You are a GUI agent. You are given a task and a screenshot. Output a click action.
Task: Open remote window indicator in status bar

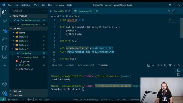[3, 100]
